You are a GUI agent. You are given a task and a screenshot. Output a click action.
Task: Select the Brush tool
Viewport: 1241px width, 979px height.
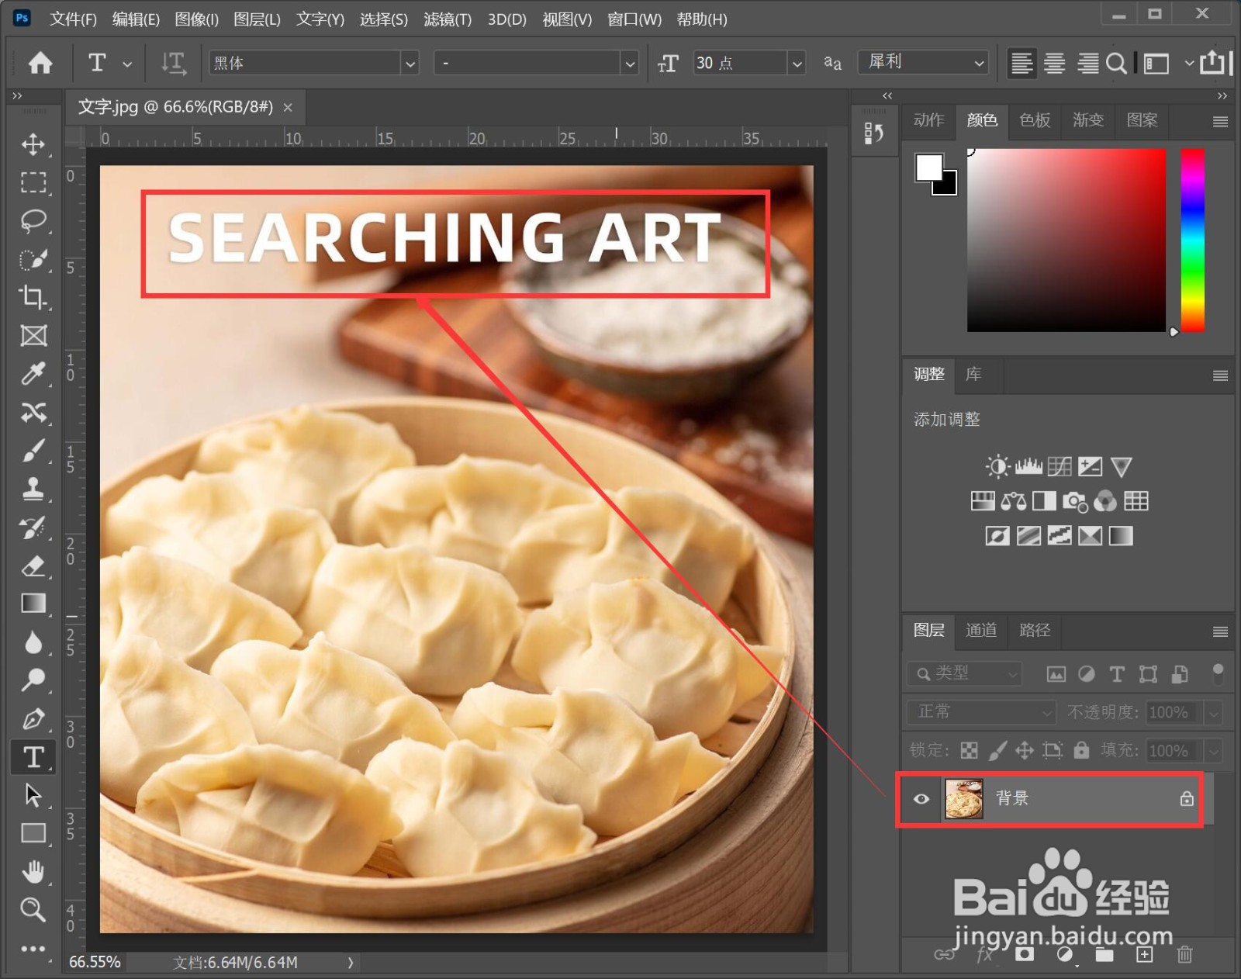point(33,451)
